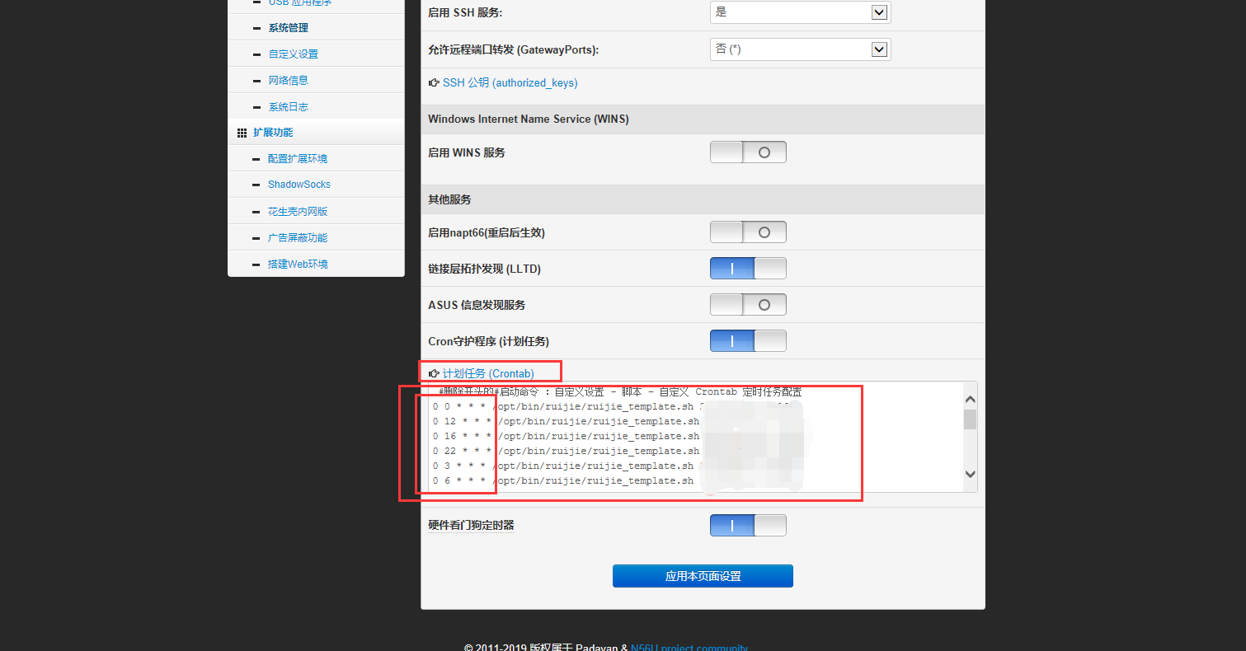Toggle ASUS 信息发现服务 switch
The width and height of the screenshot is (1246, 651).
[747, 305]
